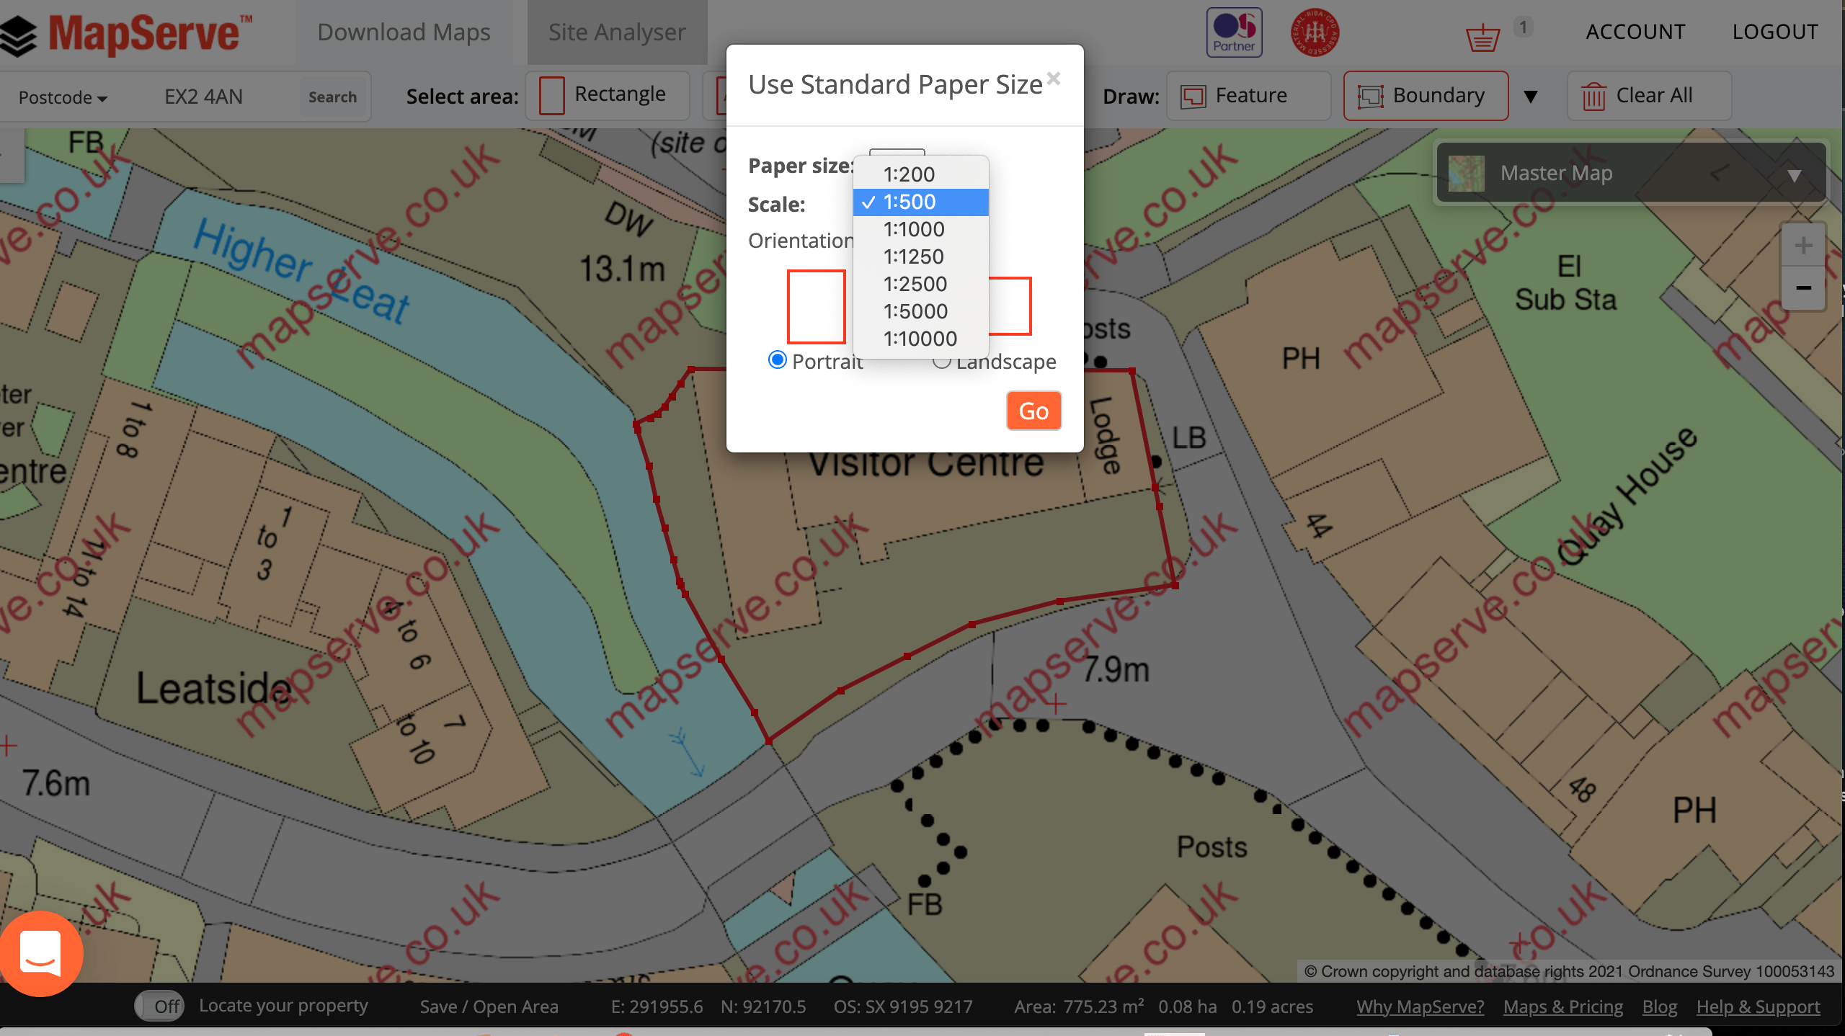The image size is (1845, 1036).
Task: Close the Standard Paper Size dialog
Action: pyautogui.click(x=1054, y=79)
